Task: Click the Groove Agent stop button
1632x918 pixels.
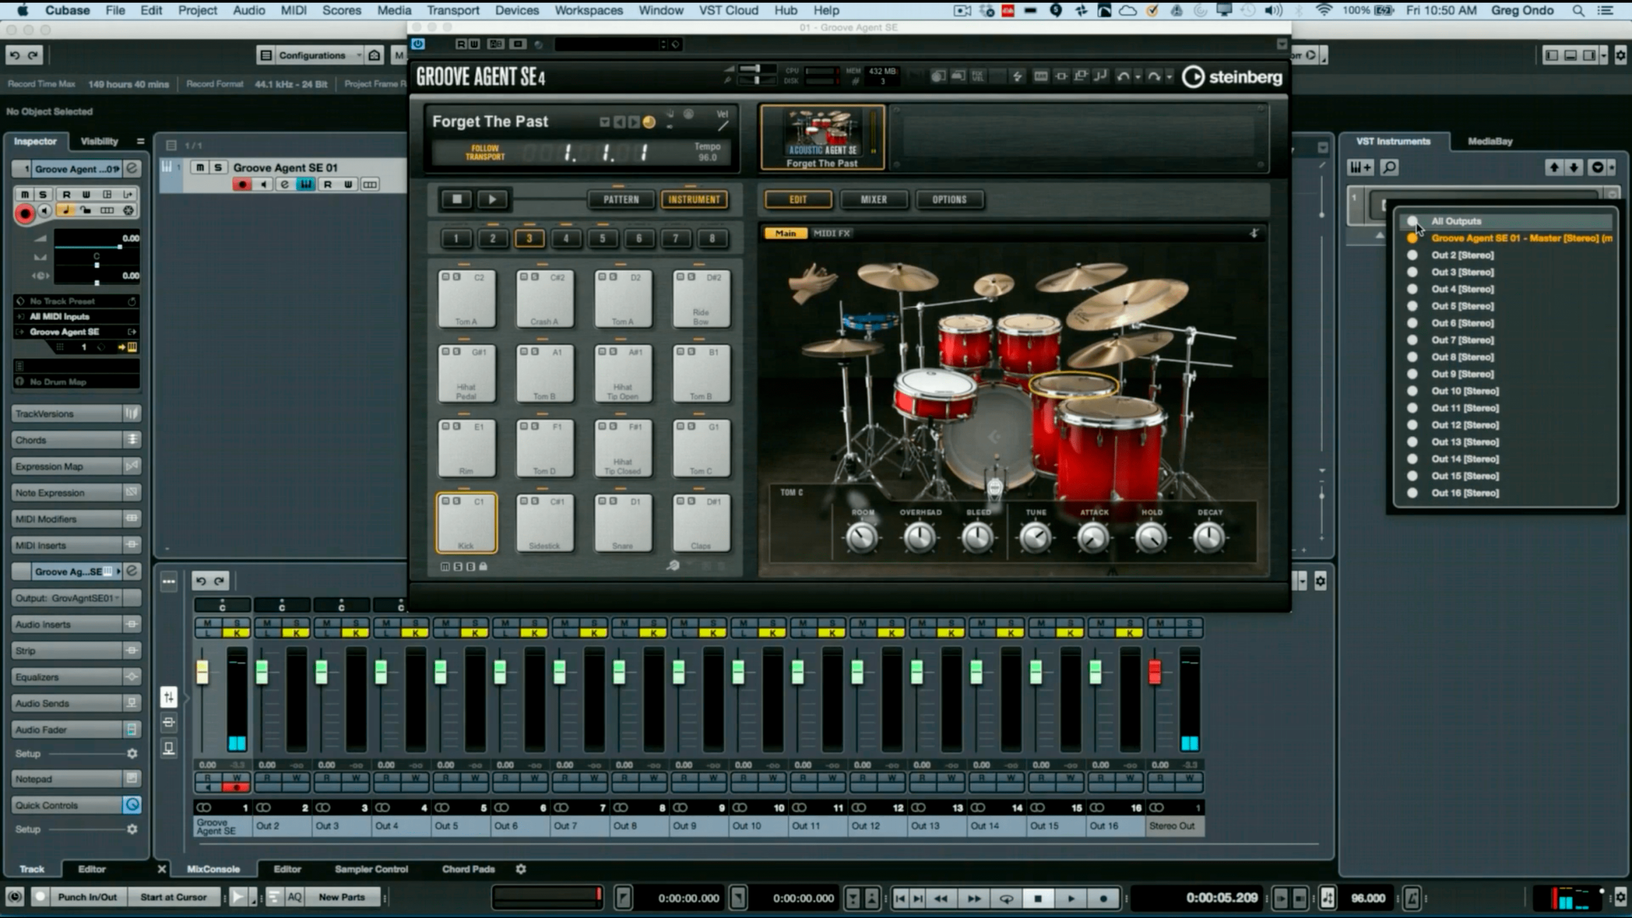Action: (456, 200)
